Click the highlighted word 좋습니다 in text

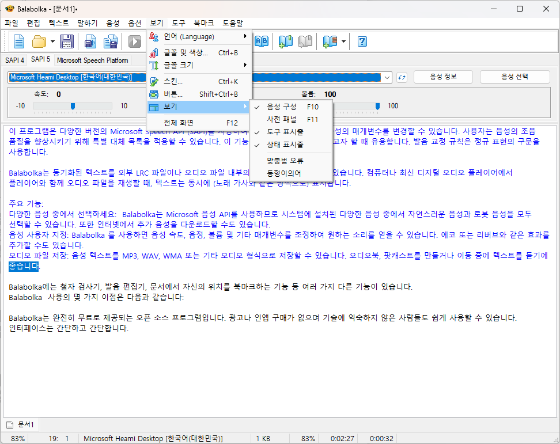tap(24, 266)
